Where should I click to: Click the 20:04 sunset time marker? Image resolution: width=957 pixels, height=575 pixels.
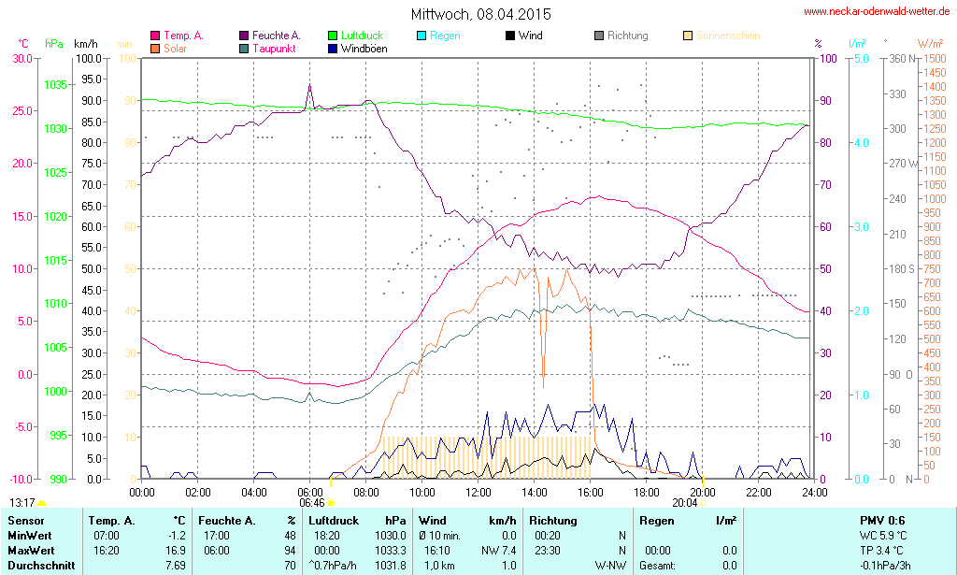point(684,502)
